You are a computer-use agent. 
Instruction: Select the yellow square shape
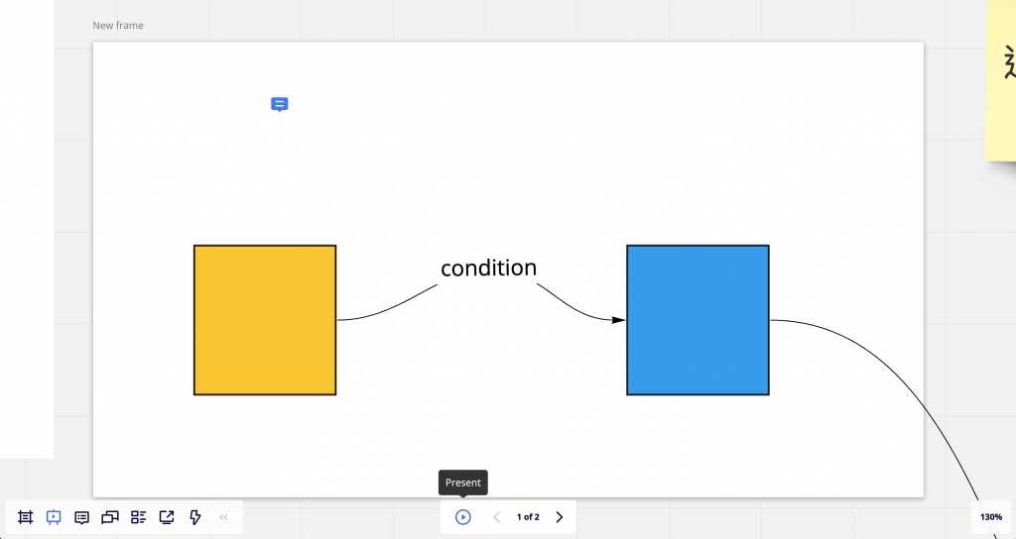pos(265,320)
